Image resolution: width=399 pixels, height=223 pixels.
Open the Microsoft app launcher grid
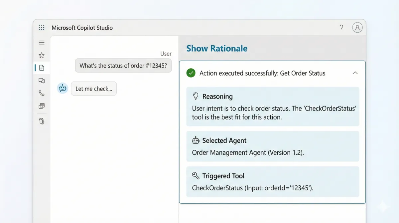click(x=41, y=28)
